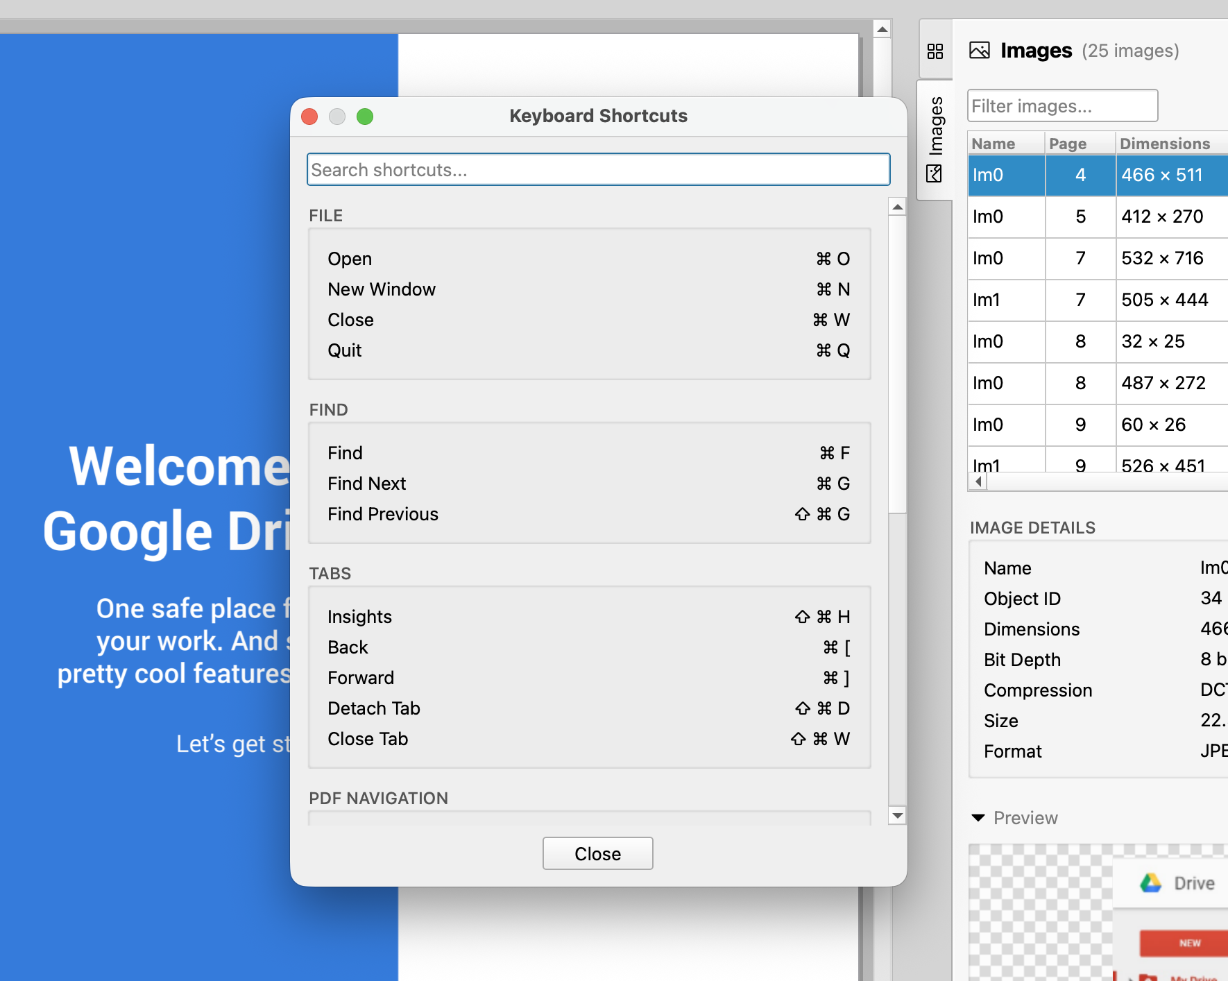The image size is (1228, 981).
Task: Click the Forward shortcut row
Action: click(x=589, y=678)
